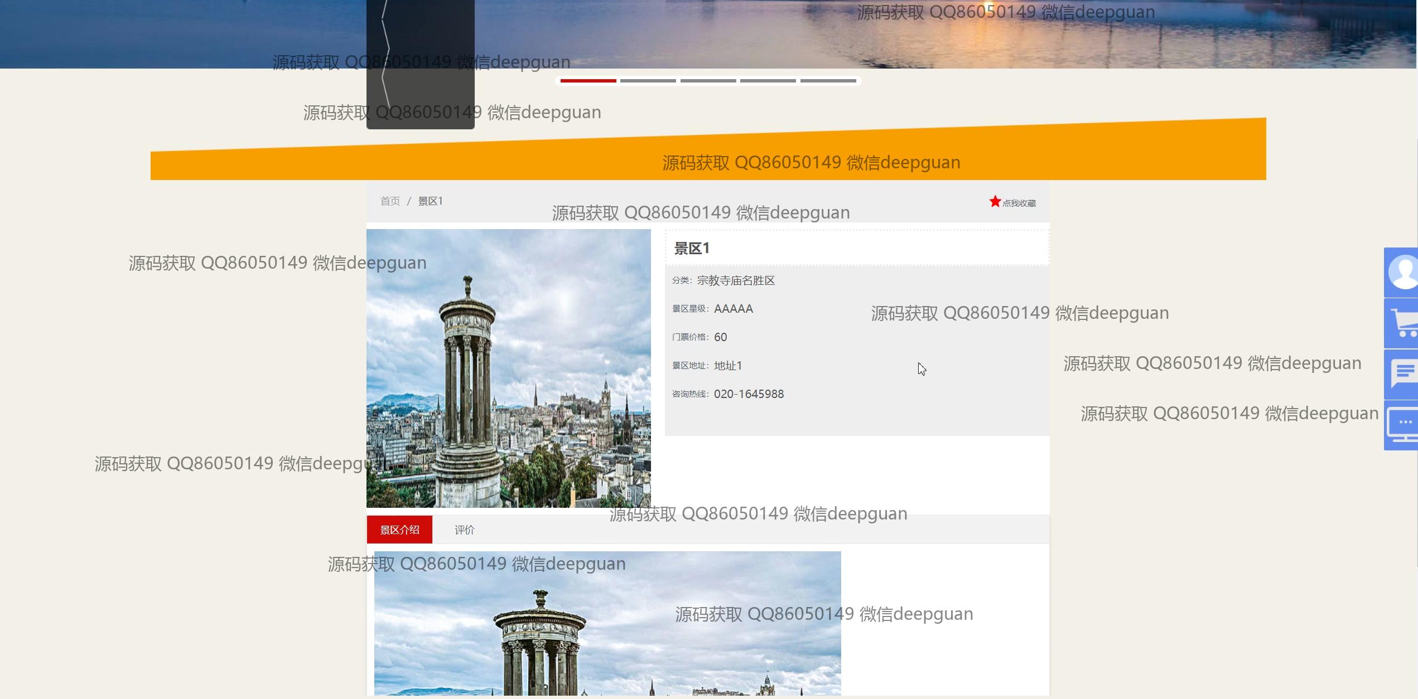Click the red star favorite icon
This screenshot has height=699, width=1418.
pyautogui.click(x=995, y=202)
